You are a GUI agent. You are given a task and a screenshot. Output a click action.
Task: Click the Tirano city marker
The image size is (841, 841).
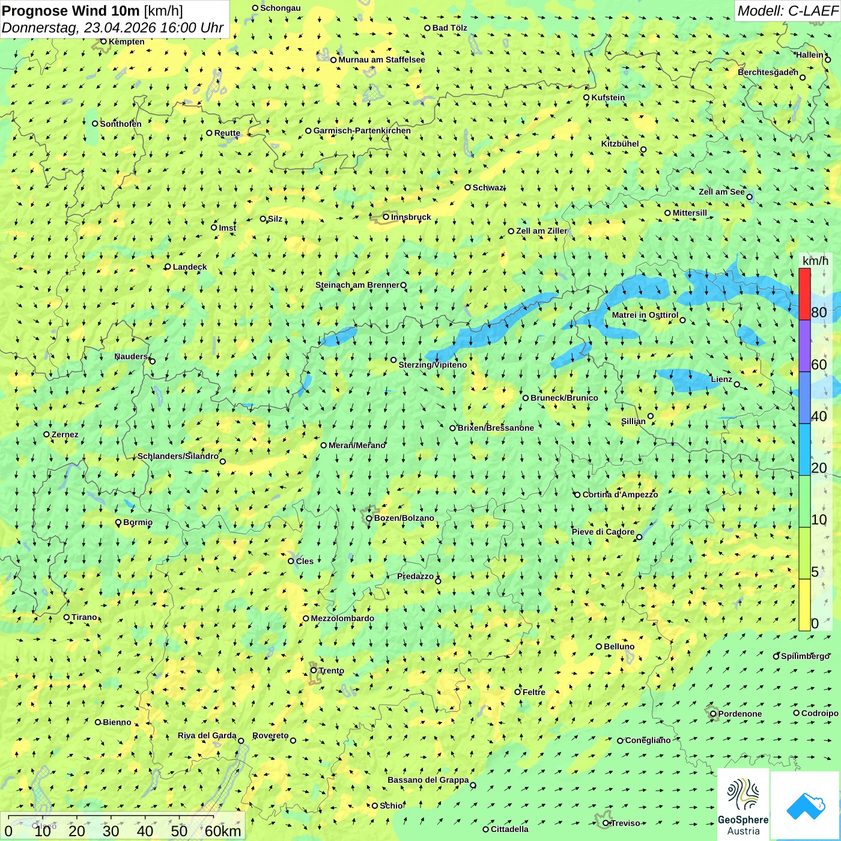click(67, 617)
